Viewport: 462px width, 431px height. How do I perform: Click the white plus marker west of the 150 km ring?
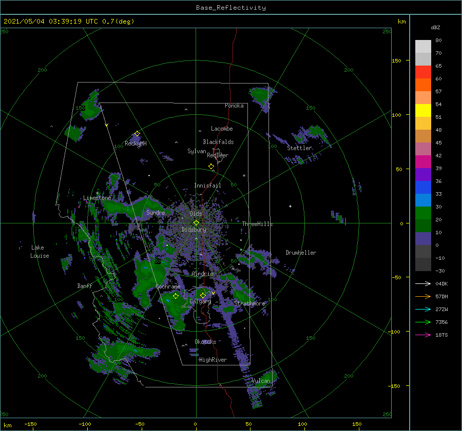click(290, 206)
